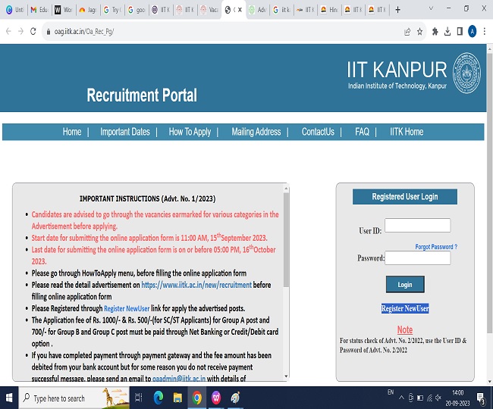Click the oaadmin@iitk.ac.in email link
Viewport: 493px width, 409px height.
click(179, 379)
